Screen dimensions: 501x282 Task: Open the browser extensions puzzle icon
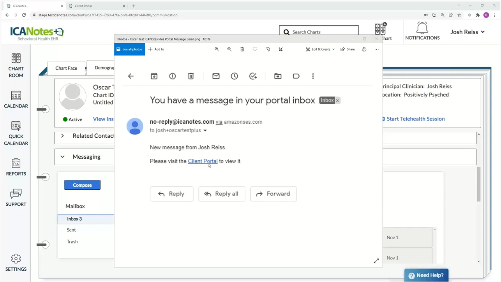pos(478,15)
